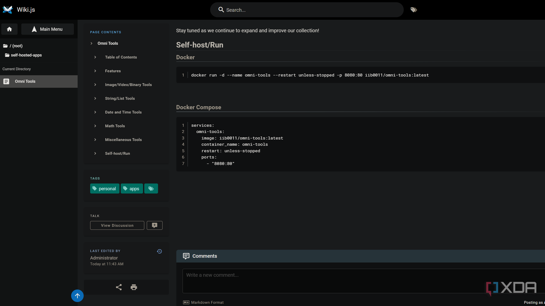
Task: Click the docker run command code line
Action: pos(310,75)
